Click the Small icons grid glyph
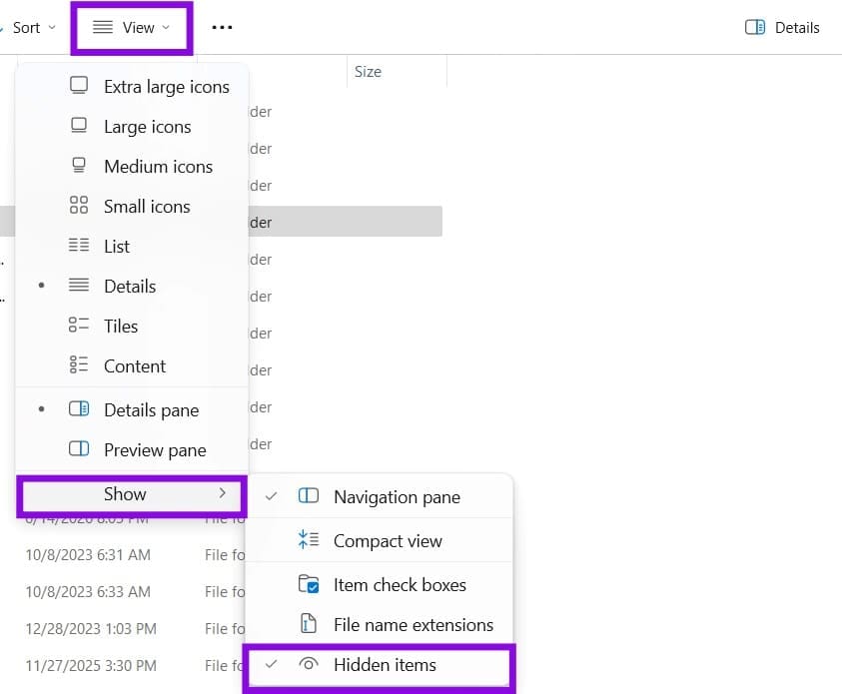Screen dimensions: 842x694 tap(79, 205)
